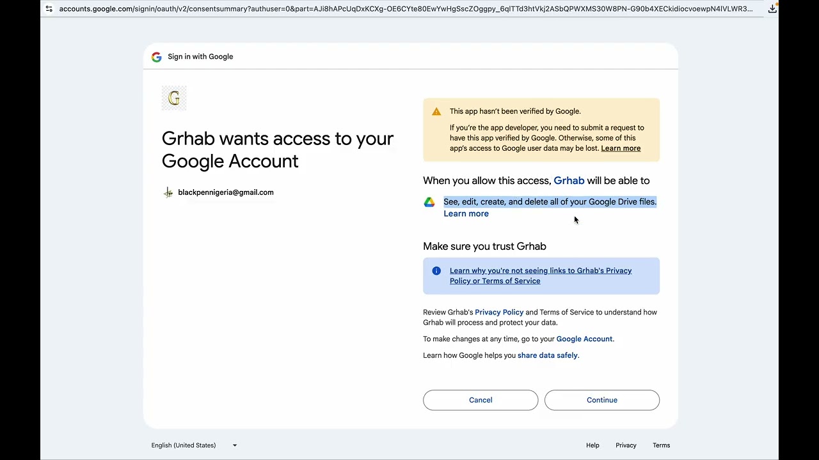Click the Google Drive icon
This screenshot has height=460, width=819.
coord(429,202)
